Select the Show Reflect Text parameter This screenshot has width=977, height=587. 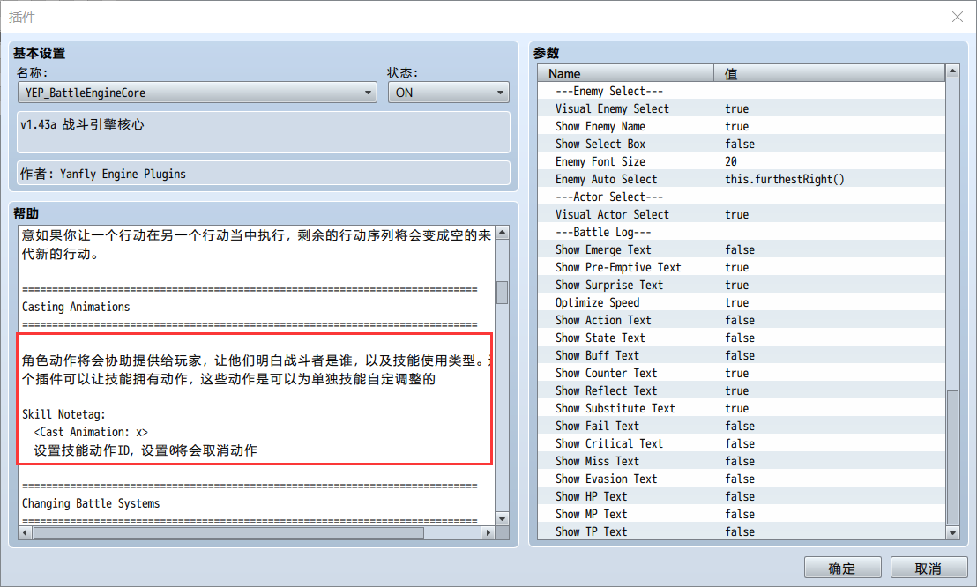pyautogui.click(x=742, y=390)
